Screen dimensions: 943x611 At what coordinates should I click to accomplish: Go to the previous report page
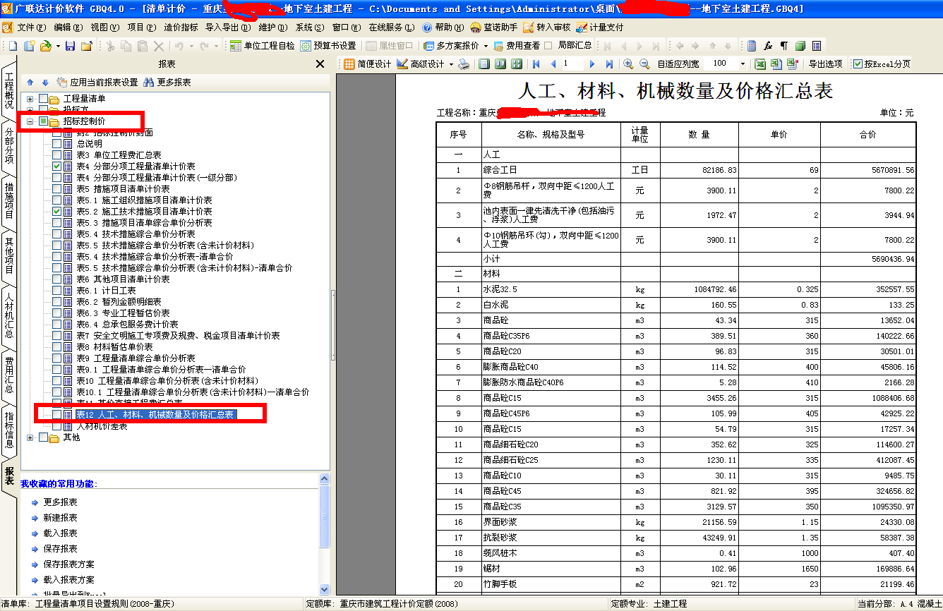tap(553, 63)
